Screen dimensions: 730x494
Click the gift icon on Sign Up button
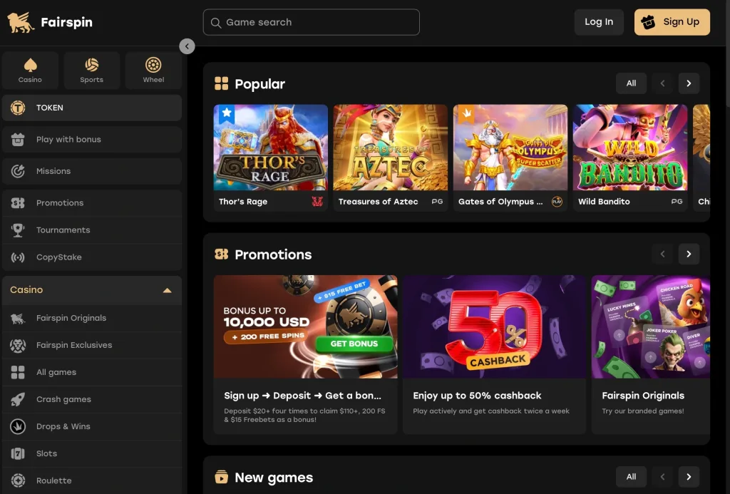[648, 22]
